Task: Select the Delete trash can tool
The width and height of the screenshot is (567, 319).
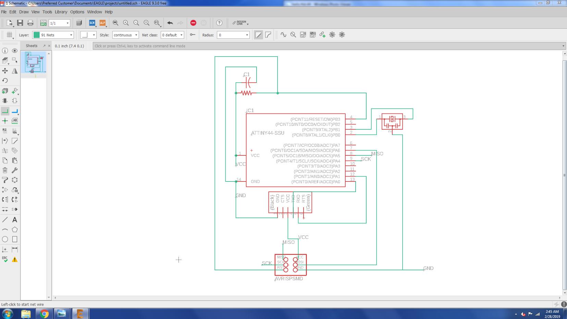Action: 5,170
